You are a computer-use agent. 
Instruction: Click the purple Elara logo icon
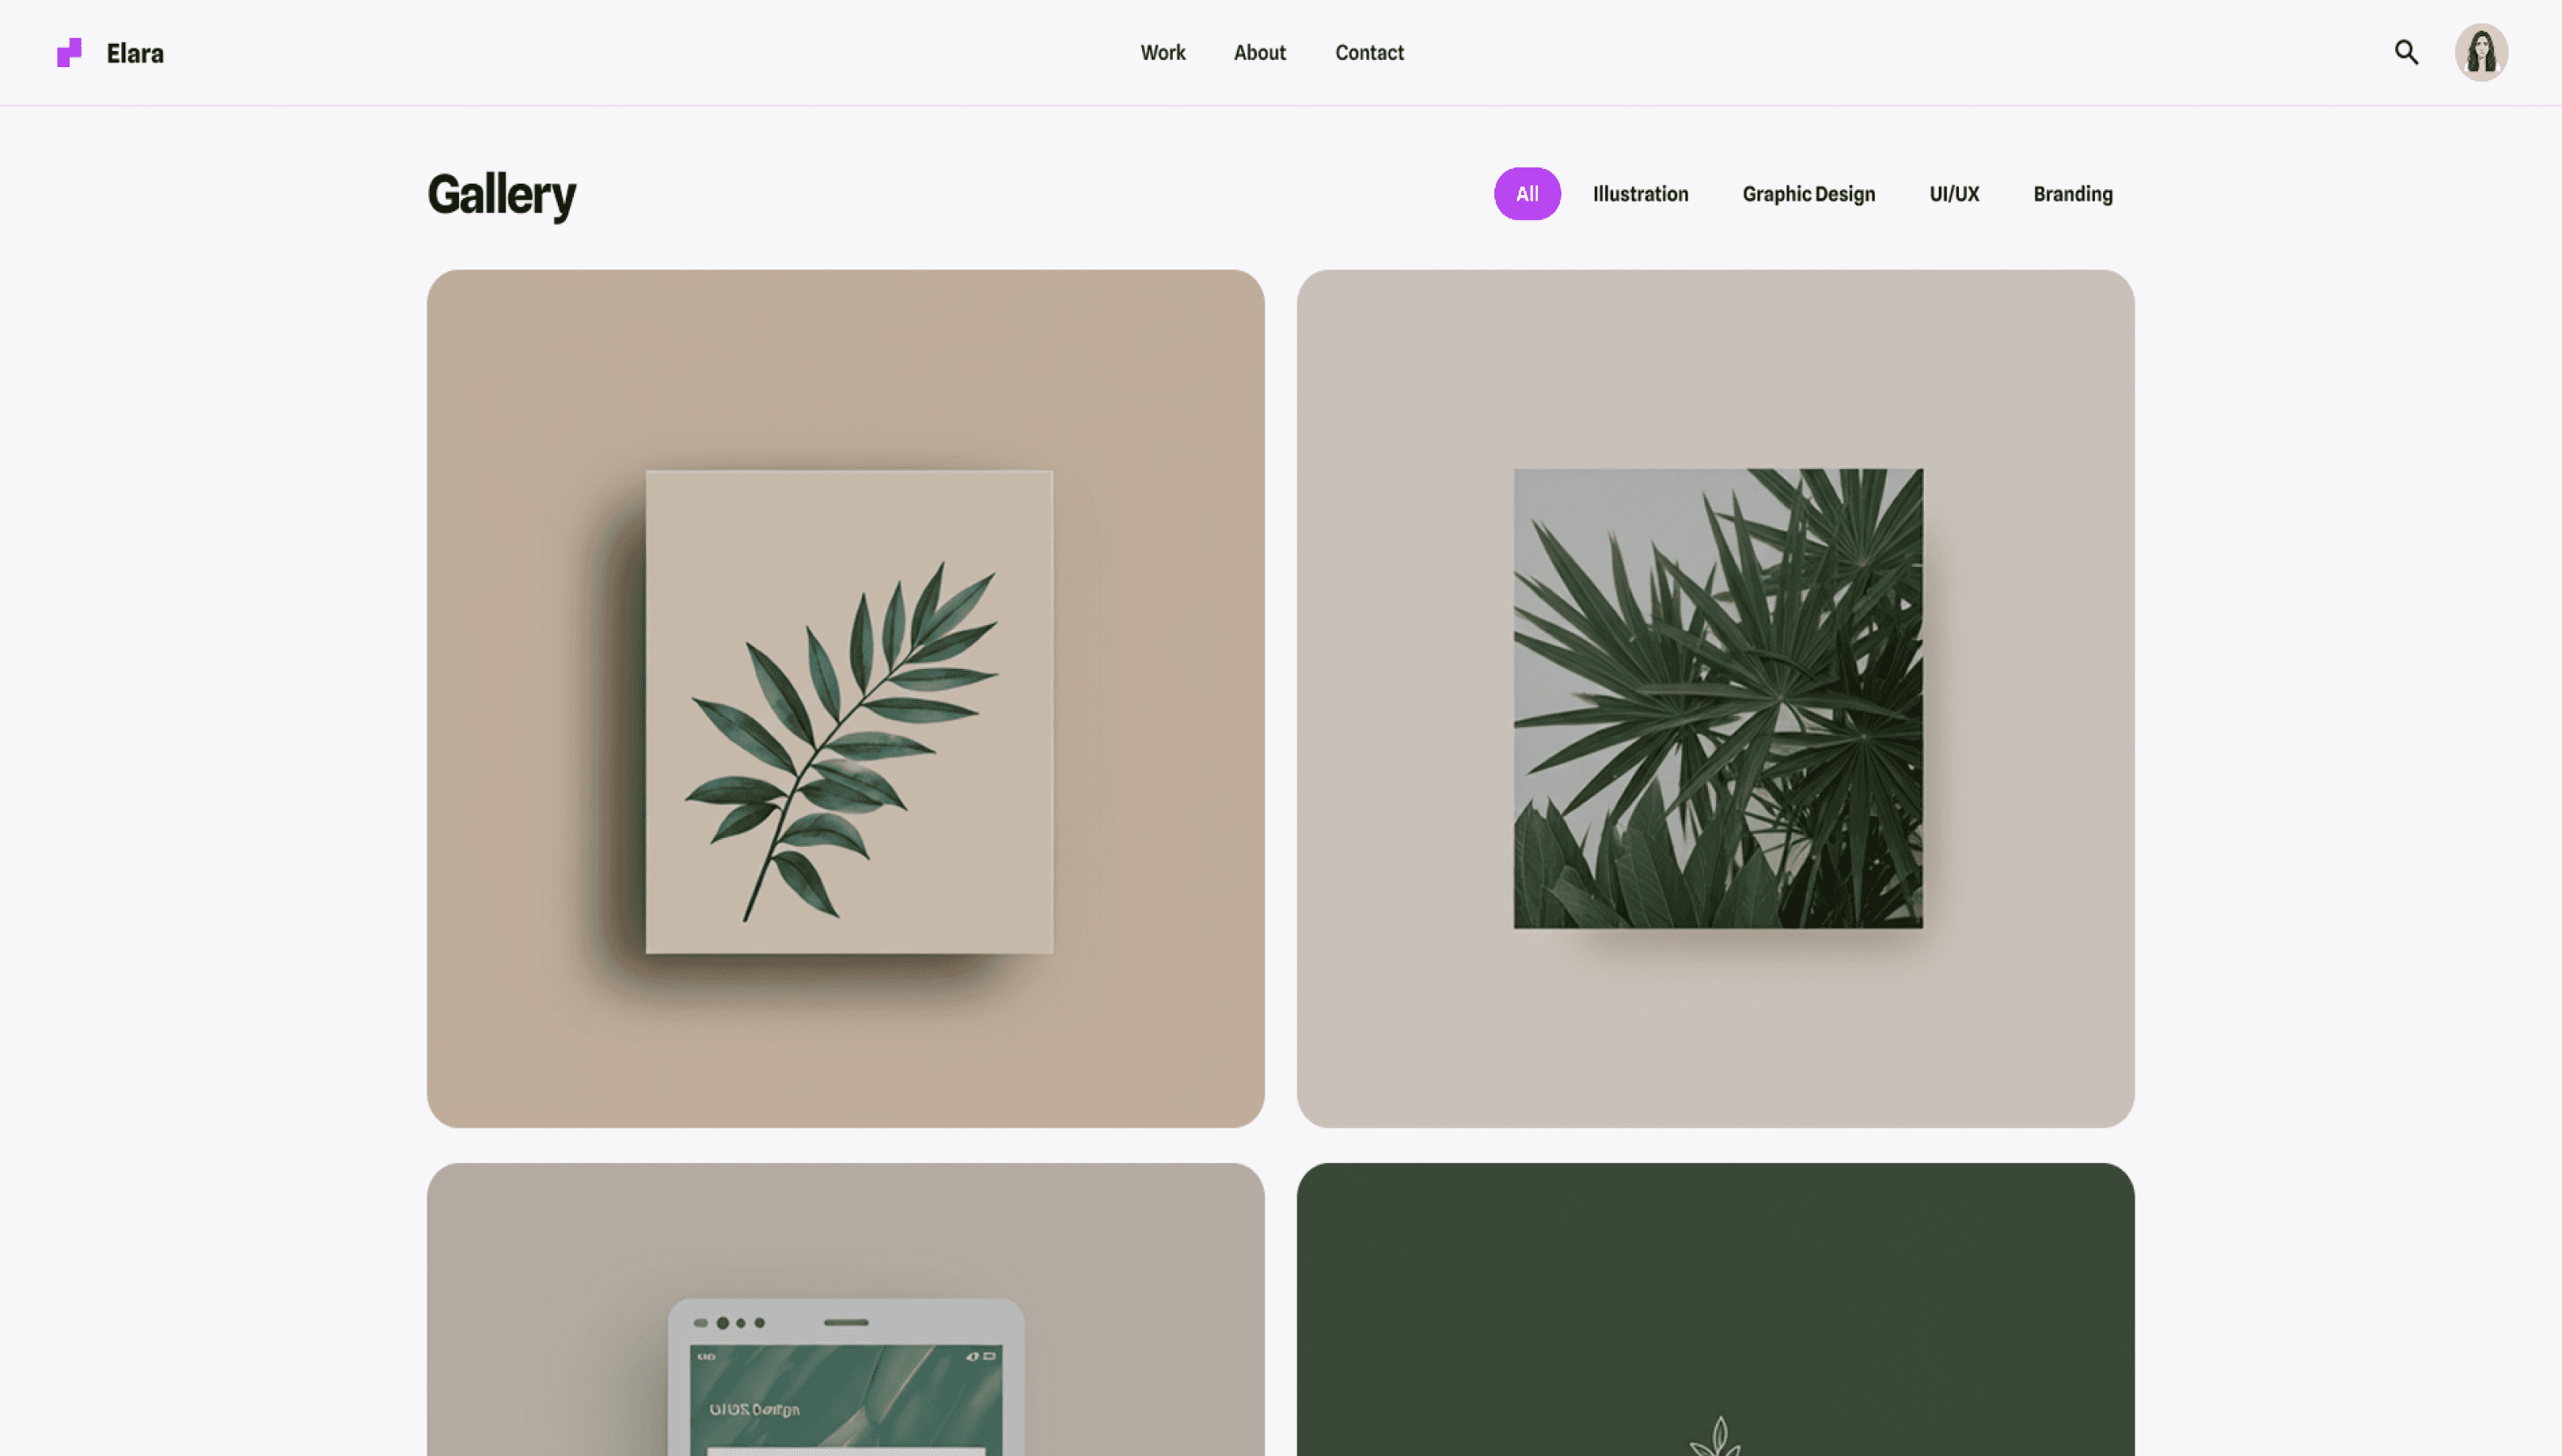pyautogui.click(x=69, y=52)
